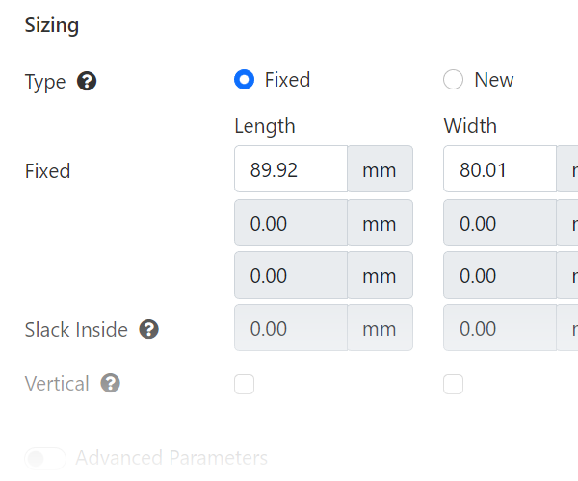Tick the Vertical checkbox under Width
The image size is (578, 481).
point(454,385)
